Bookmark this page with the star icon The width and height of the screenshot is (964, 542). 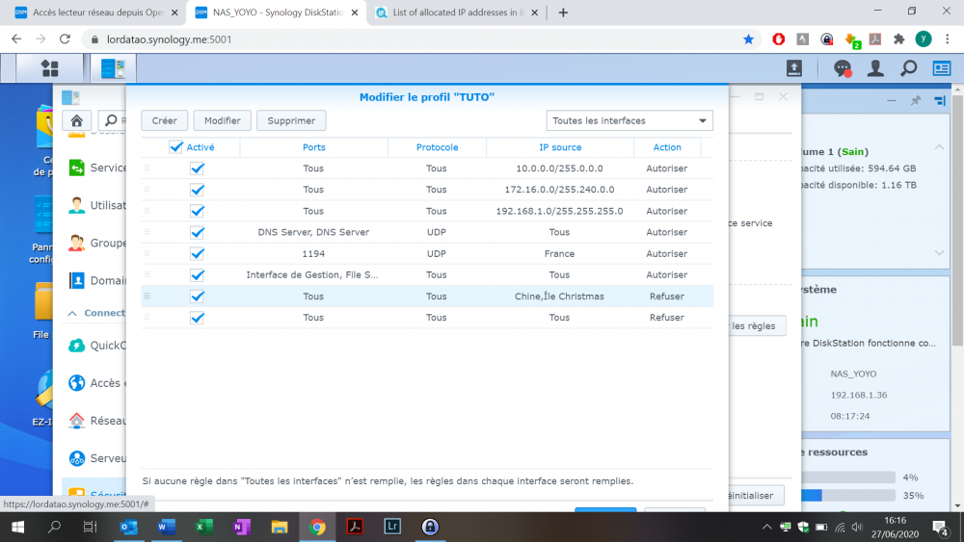click(x=749, y=39)
